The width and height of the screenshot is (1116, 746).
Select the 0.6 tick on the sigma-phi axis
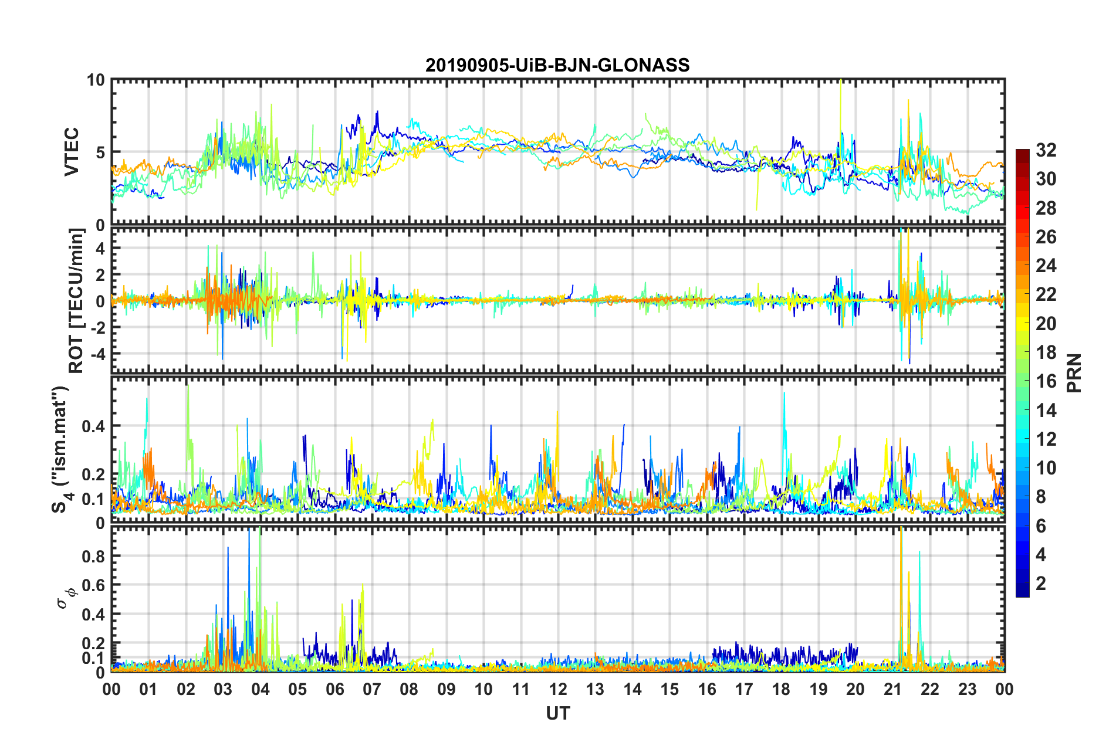[94, 585]
